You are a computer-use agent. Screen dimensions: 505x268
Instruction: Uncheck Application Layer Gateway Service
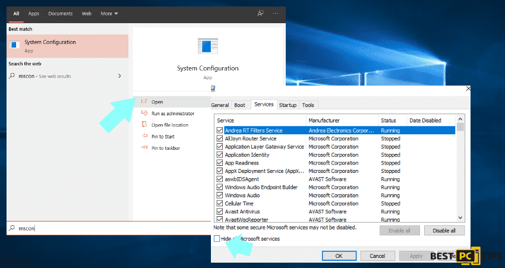tap(220, 146)
